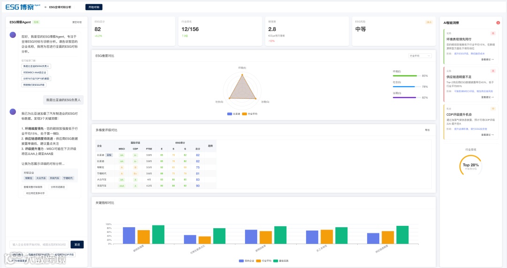Click 开始对标 button in the header
Viewport: 507px width, 268px height.
94,7
